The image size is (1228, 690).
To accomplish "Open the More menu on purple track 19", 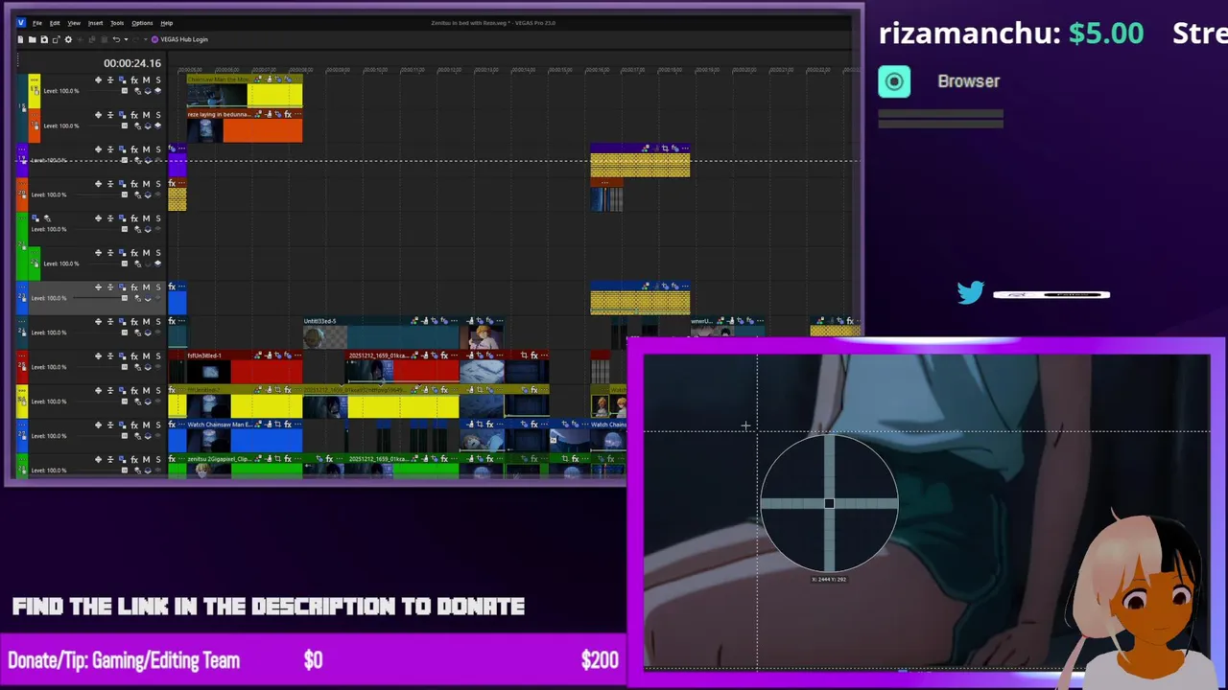I will [24, 149].
